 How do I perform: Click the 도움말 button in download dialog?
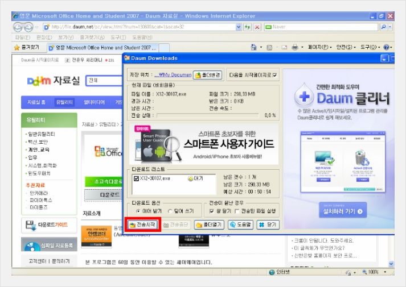[241, 224]
